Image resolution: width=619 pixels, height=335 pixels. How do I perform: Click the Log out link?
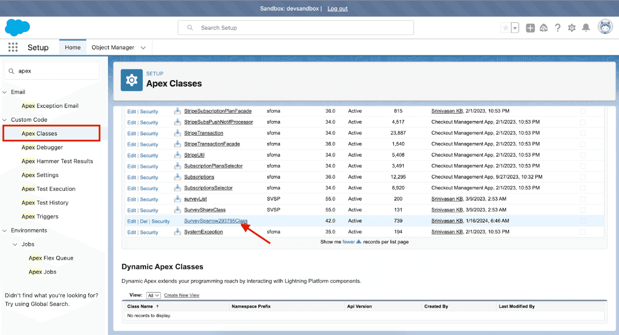[x=337, y=8]
